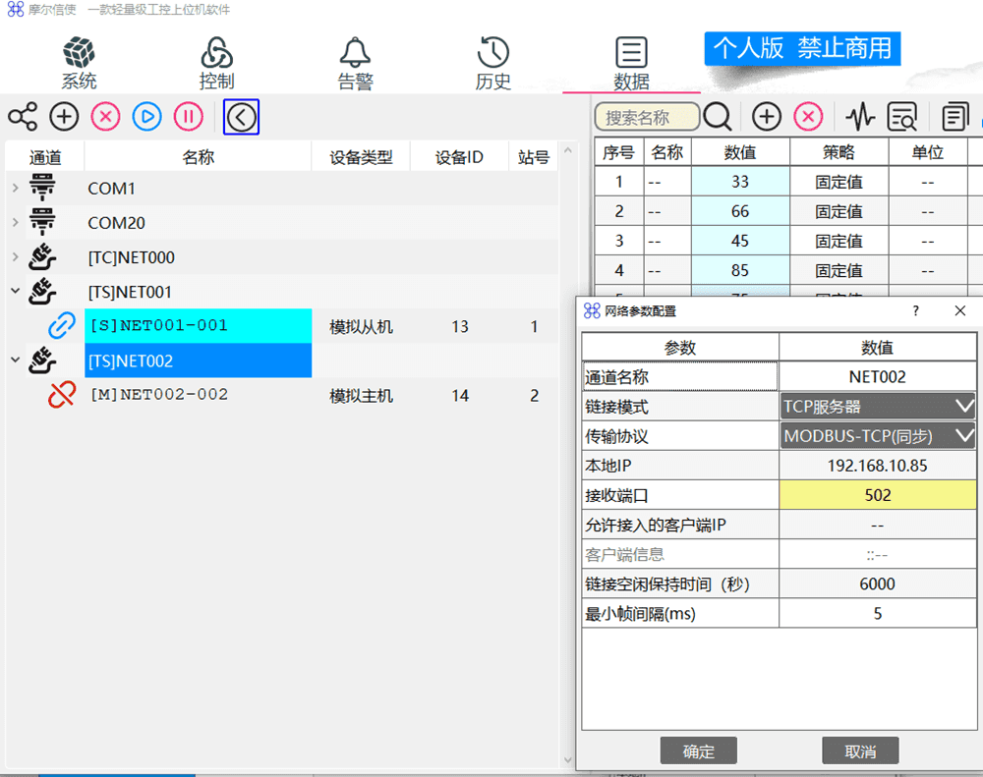The height and width of the screenshot is (777, 983).
Task: Click the share/topology icon in left toolbar
Action: pyautogui.click(x=23, y=117)
